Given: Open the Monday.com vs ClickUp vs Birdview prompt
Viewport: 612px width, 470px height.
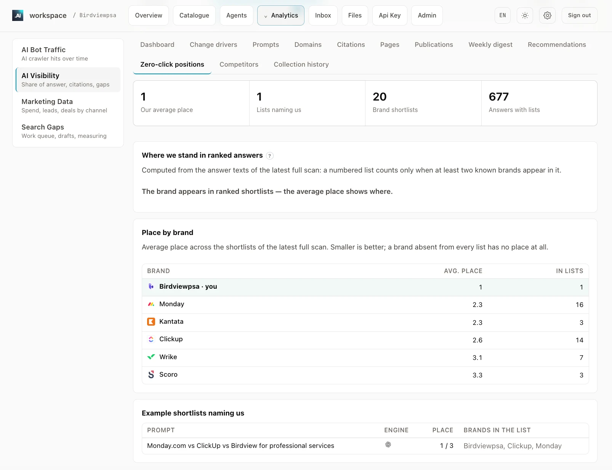Looking at the screenshot, I should click(x=241, y=446).
